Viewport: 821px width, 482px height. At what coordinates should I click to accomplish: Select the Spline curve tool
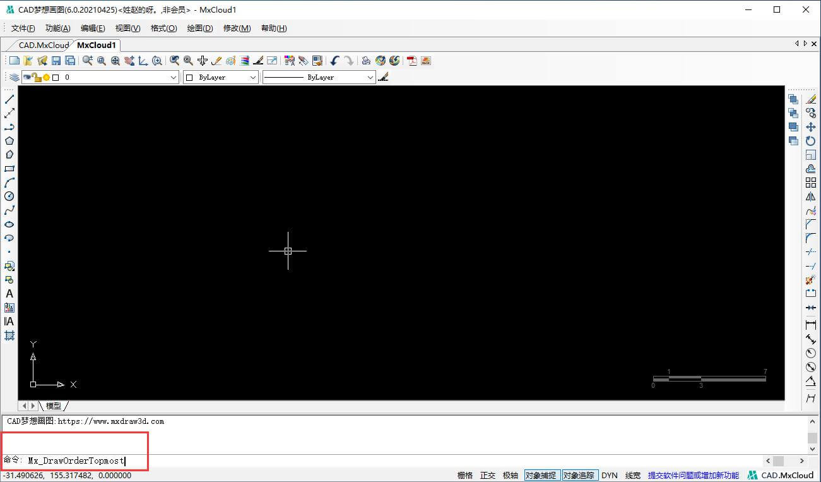pos(9,210)
